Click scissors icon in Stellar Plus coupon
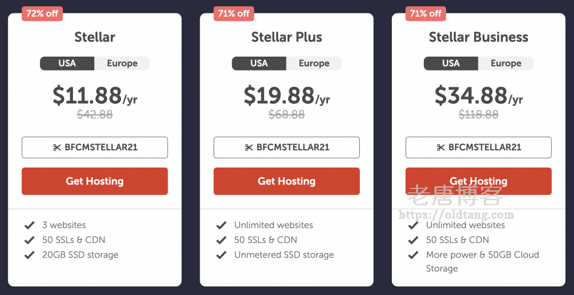574x295 pixels. click(249, 147)
